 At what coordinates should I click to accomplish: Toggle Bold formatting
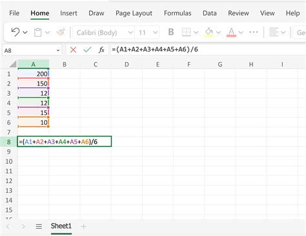pos(171,32)
